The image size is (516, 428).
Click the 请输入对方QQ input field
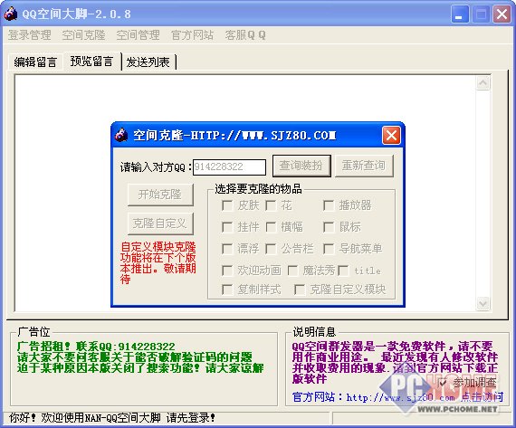(x=229, y=167)
